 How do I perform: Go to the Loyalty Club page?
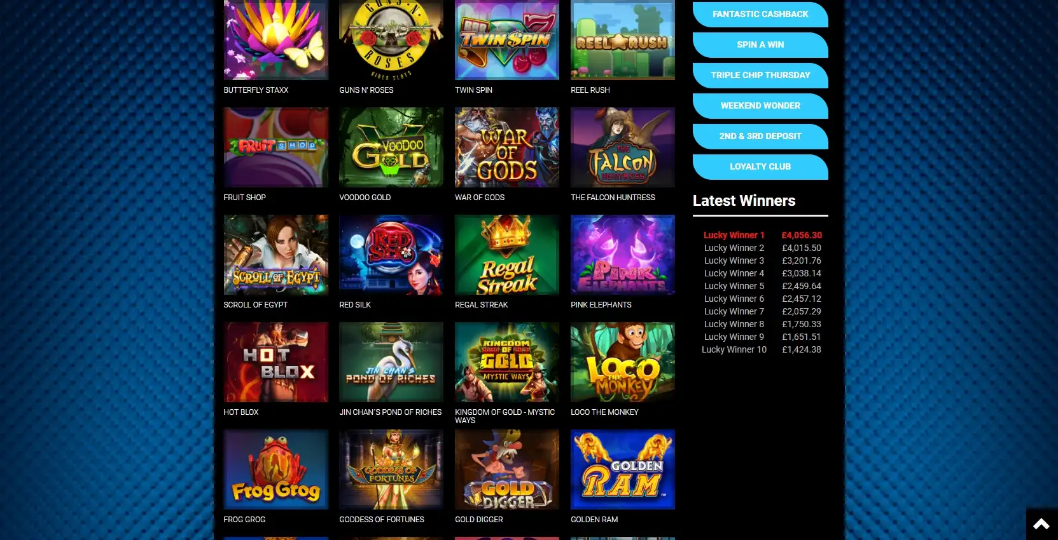pyautogui.click(x=760, y=166)
